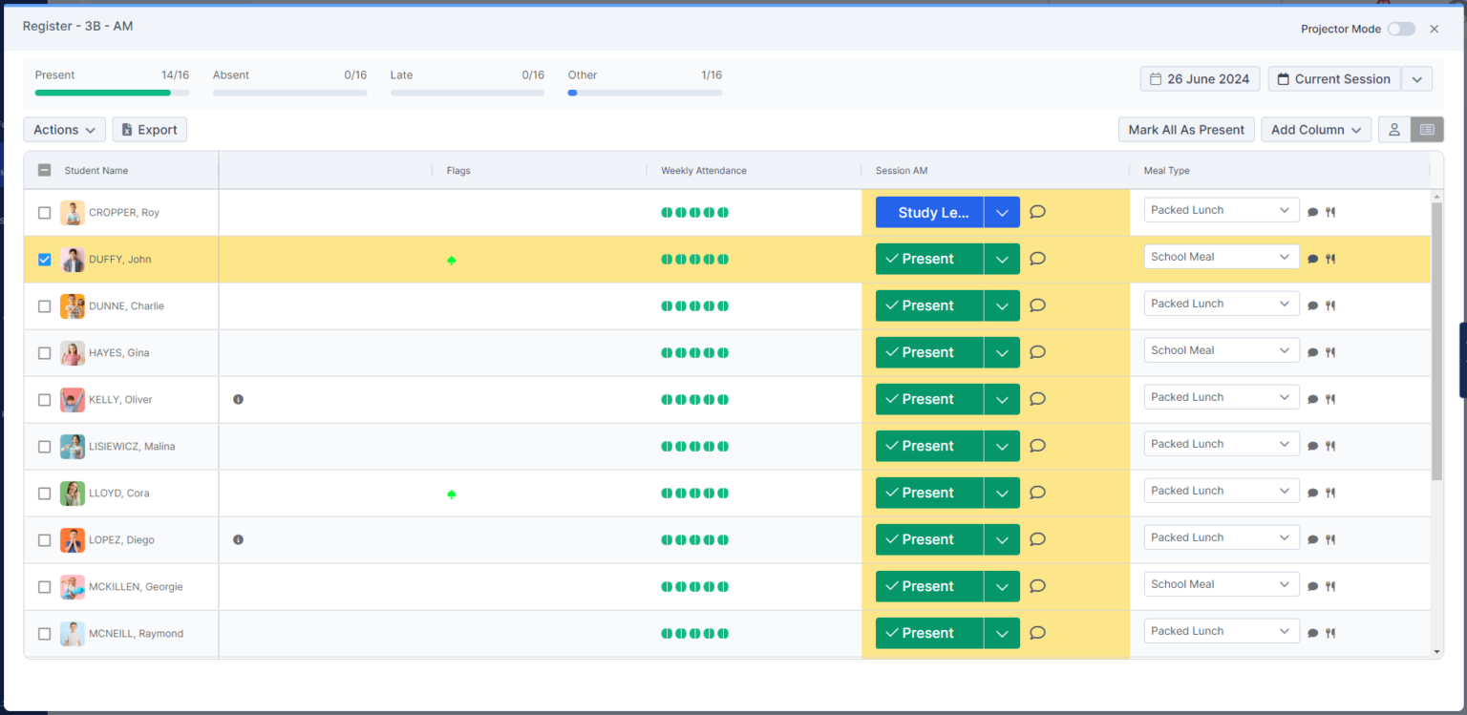The width and height of the screenshot is (1467, 715).
Task: Open the Add Column dropdown
Action: [x=1316, y=129]
